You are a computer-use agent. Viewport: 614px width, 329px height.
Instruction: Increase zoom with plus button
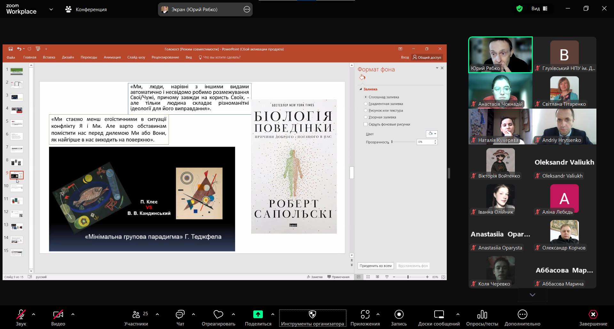427,277
